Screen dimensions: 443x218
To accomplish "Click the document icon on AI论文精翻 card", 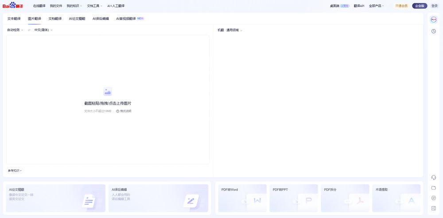I will (89, 201).
